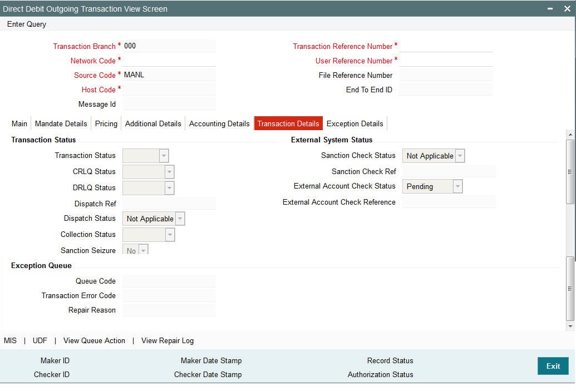Select the Pricing tab
Viewport: 576px width, 391px height.
[106, 123]
